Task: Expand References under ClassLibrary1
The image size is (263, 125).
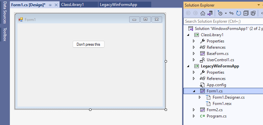Action: click(x=194, y=47)
